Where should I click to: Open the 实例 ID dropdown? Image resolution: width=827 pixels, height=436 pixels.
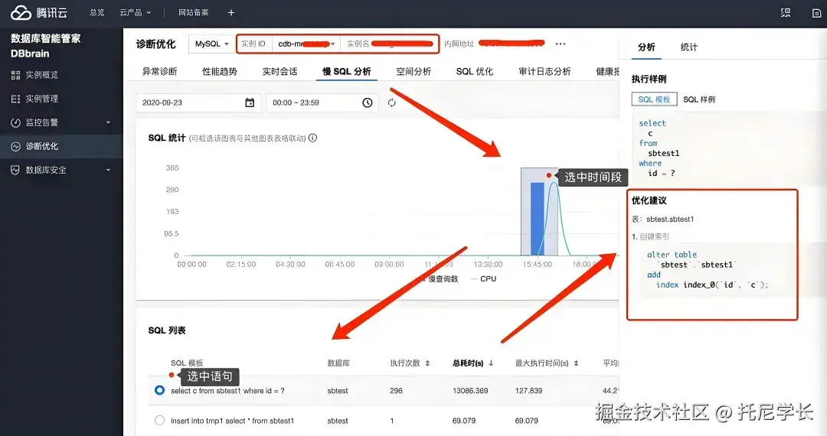306,44
